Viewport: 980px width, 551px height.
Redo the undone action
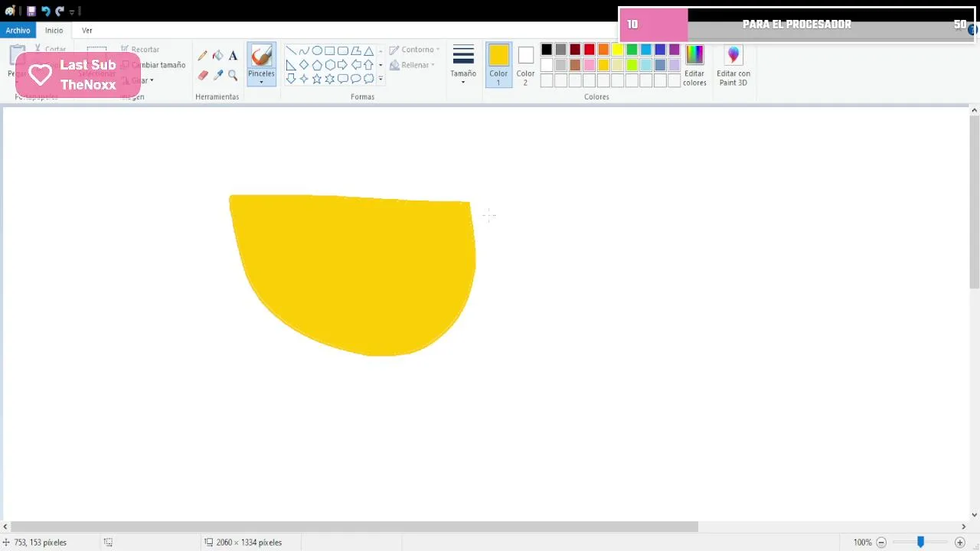click(59, 11)
